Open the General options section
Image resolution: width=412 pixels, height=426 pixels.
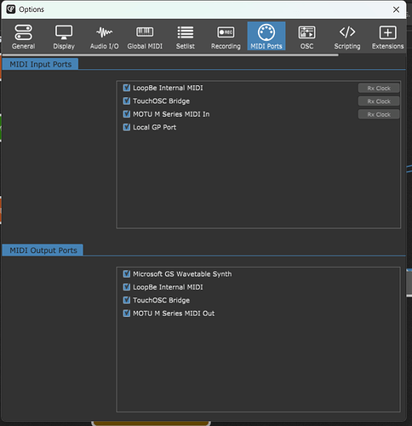tap(23, 37)
